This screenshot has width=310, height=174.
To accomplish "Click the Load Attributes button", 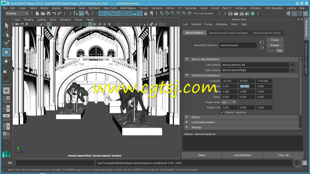I will coord(242,155).
